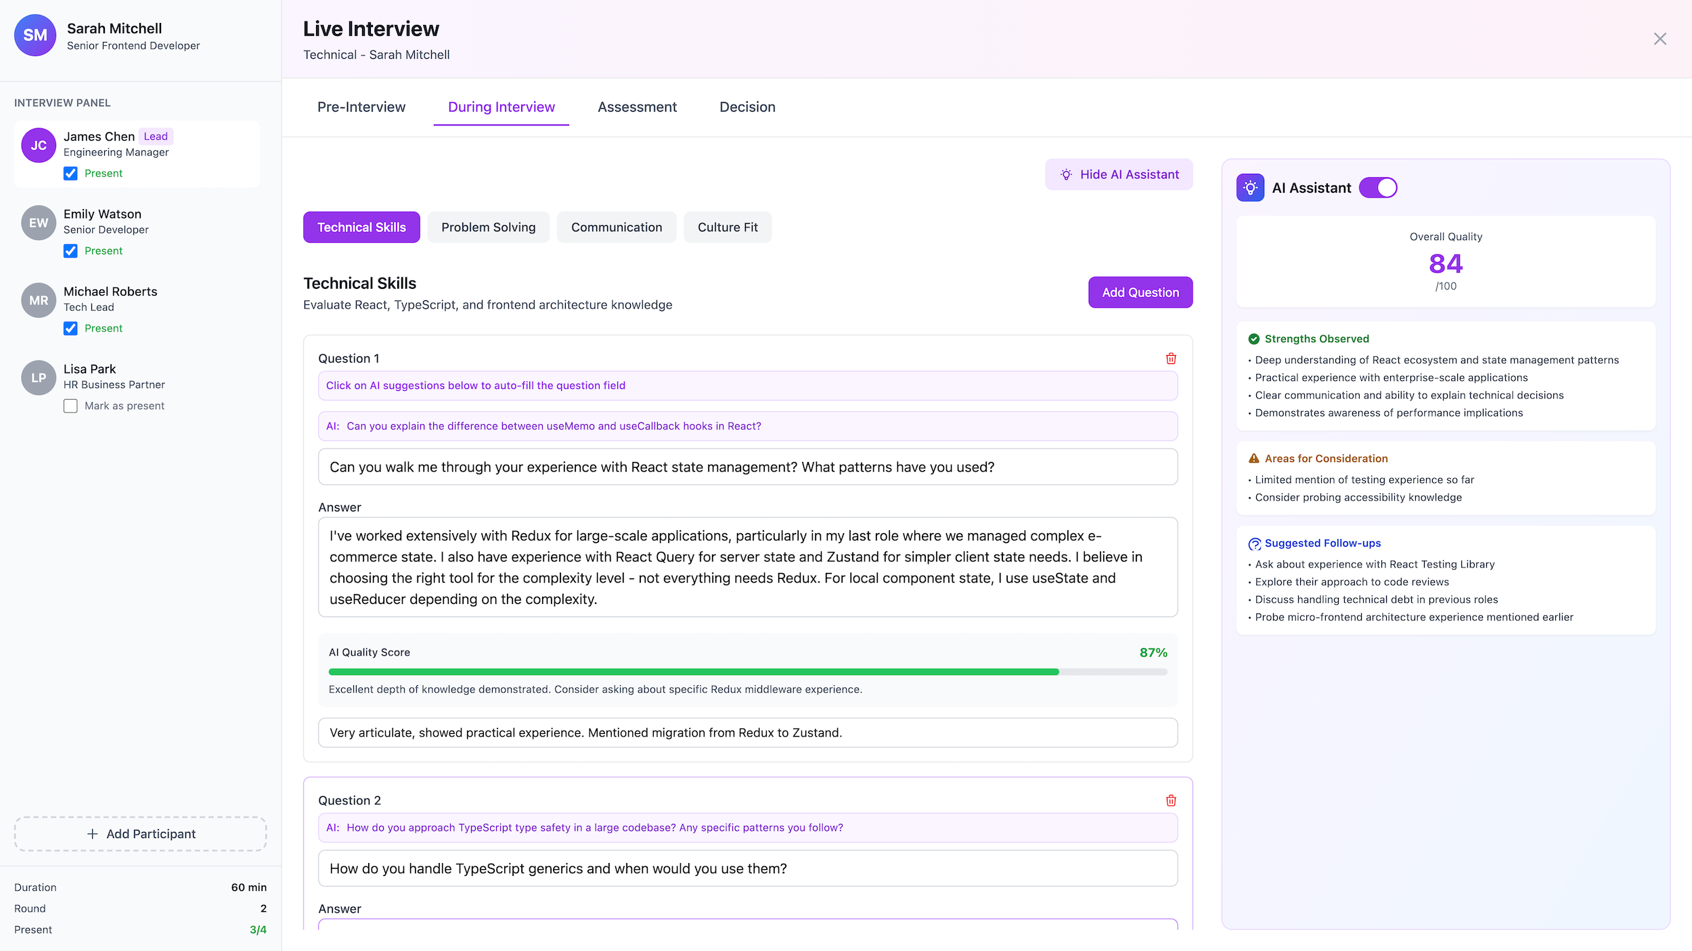Image resolution: width=1692 pixels, height=951 pixels.
Task: Click Sarah Mitchell's SM avatar
Action: pyautogui.click(x=35, y=35)
